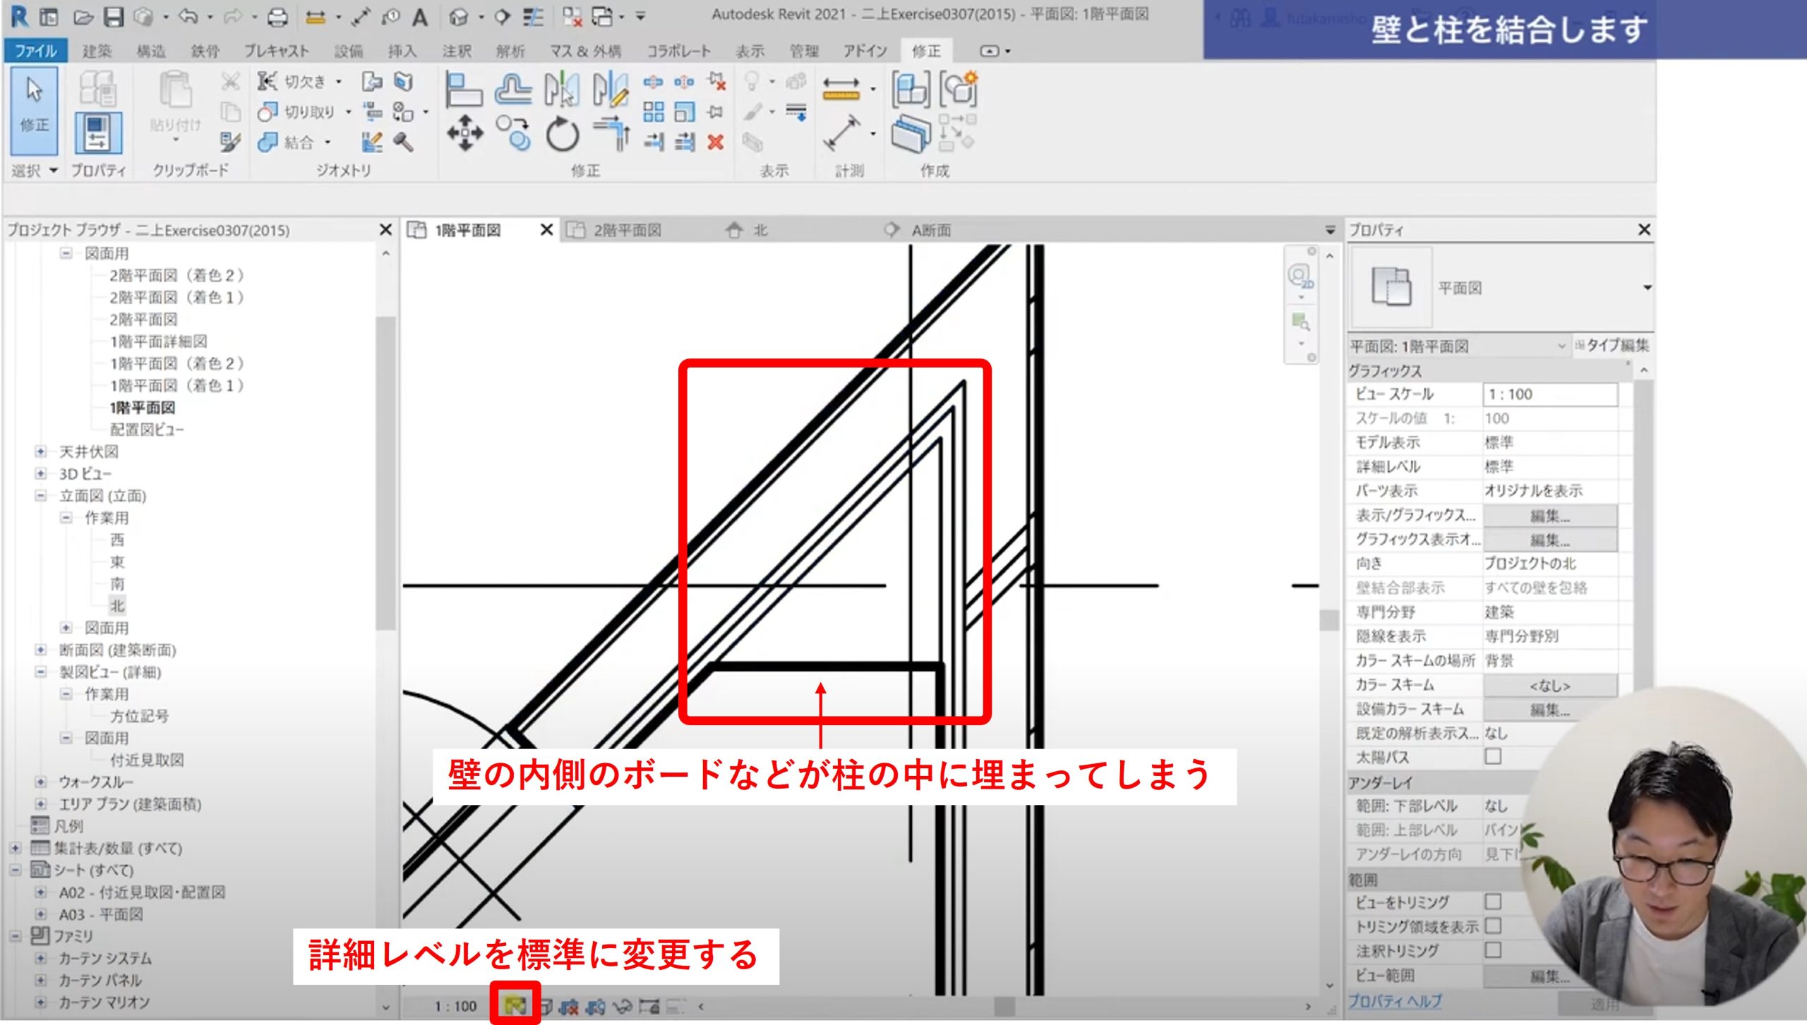Open the 平面図 type selector dropdown
This screenshot has height=1025, width=1807.
[x=1647, y=288]
